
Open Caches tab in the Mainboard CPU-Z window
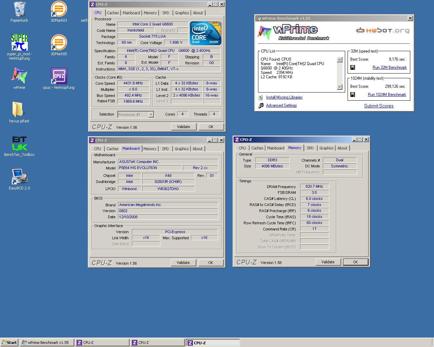click(113, 149)
